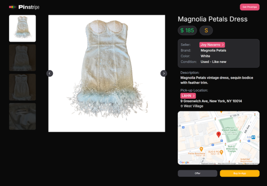267x186 pixels.
Task: Click the $185 price badge
Action: click(x=187, y=30)
